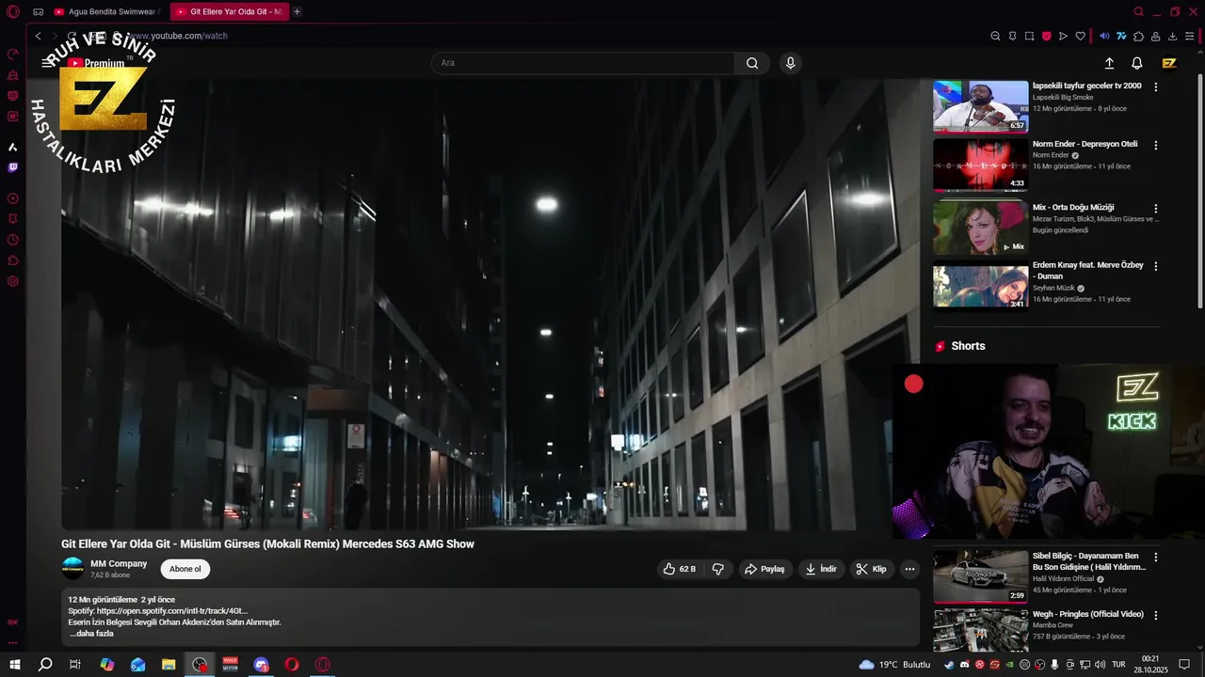1205x677 pixels.
Task: Open File Explorer from taskbar
Action: pyautogui.click(x=169, y=665)
